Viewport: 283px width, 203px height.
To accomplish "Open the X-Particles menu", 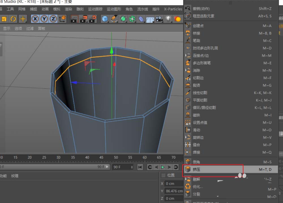I will [173, 9].
